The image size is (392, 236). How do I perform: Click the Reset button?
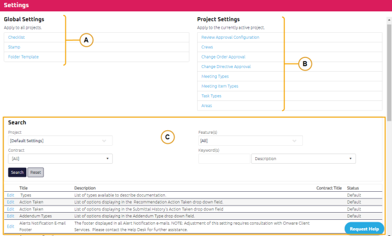pos(35,172)
